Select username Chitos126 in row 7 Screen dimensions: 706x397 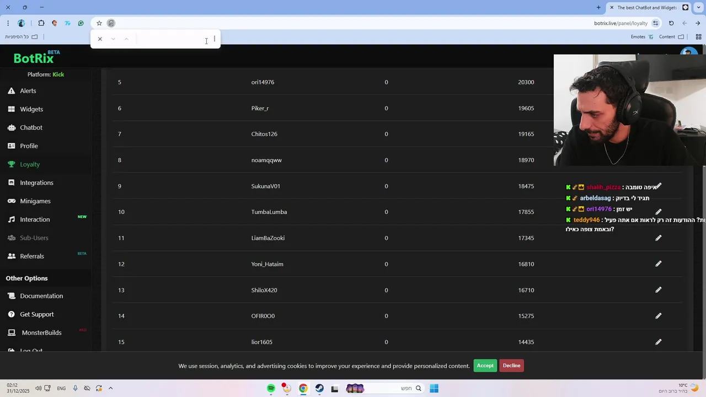(264, 134)
